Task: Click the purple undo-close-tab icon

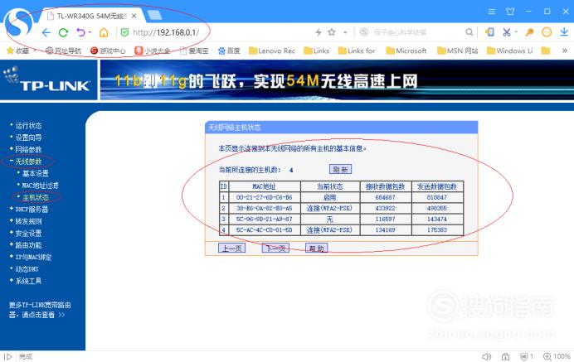Action: click(x=81, y=32)
